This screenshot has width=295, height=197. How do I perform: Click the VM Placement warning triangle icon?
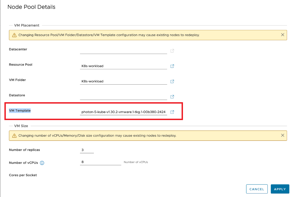click(14, 35)
